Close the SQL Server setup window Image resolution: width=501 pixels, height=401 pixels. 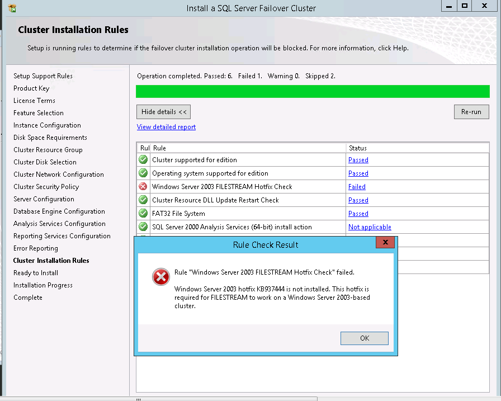pos(484,6)
